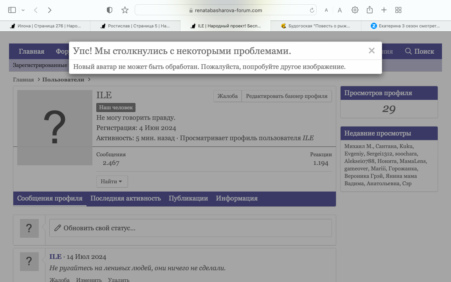Show tab overview grid
Viewport: 451px width, 282px height.
tap(399, 10)
